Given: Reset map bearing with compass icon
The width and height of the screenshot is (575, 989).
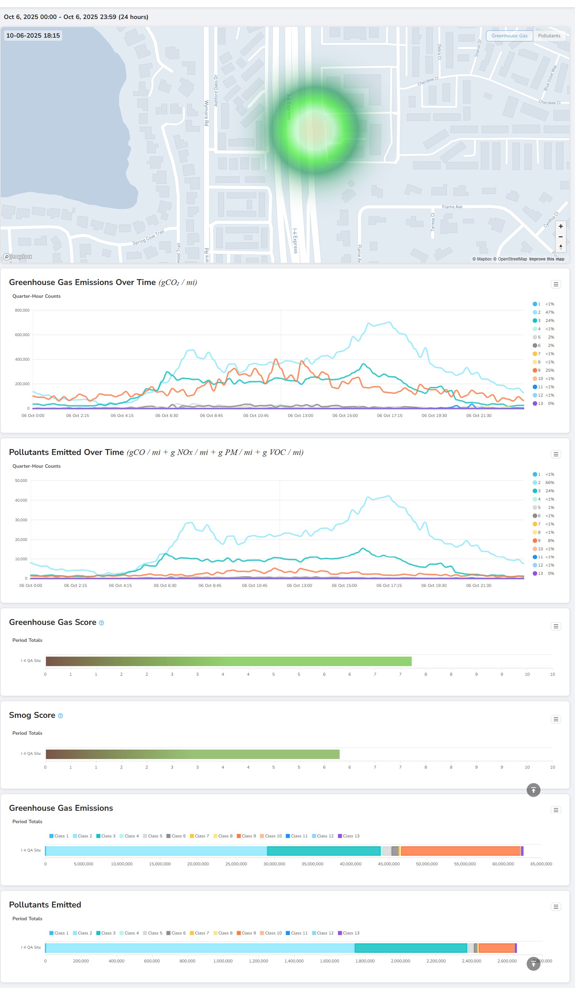Looking at the screenshot, I should click(x=561, y=247).
